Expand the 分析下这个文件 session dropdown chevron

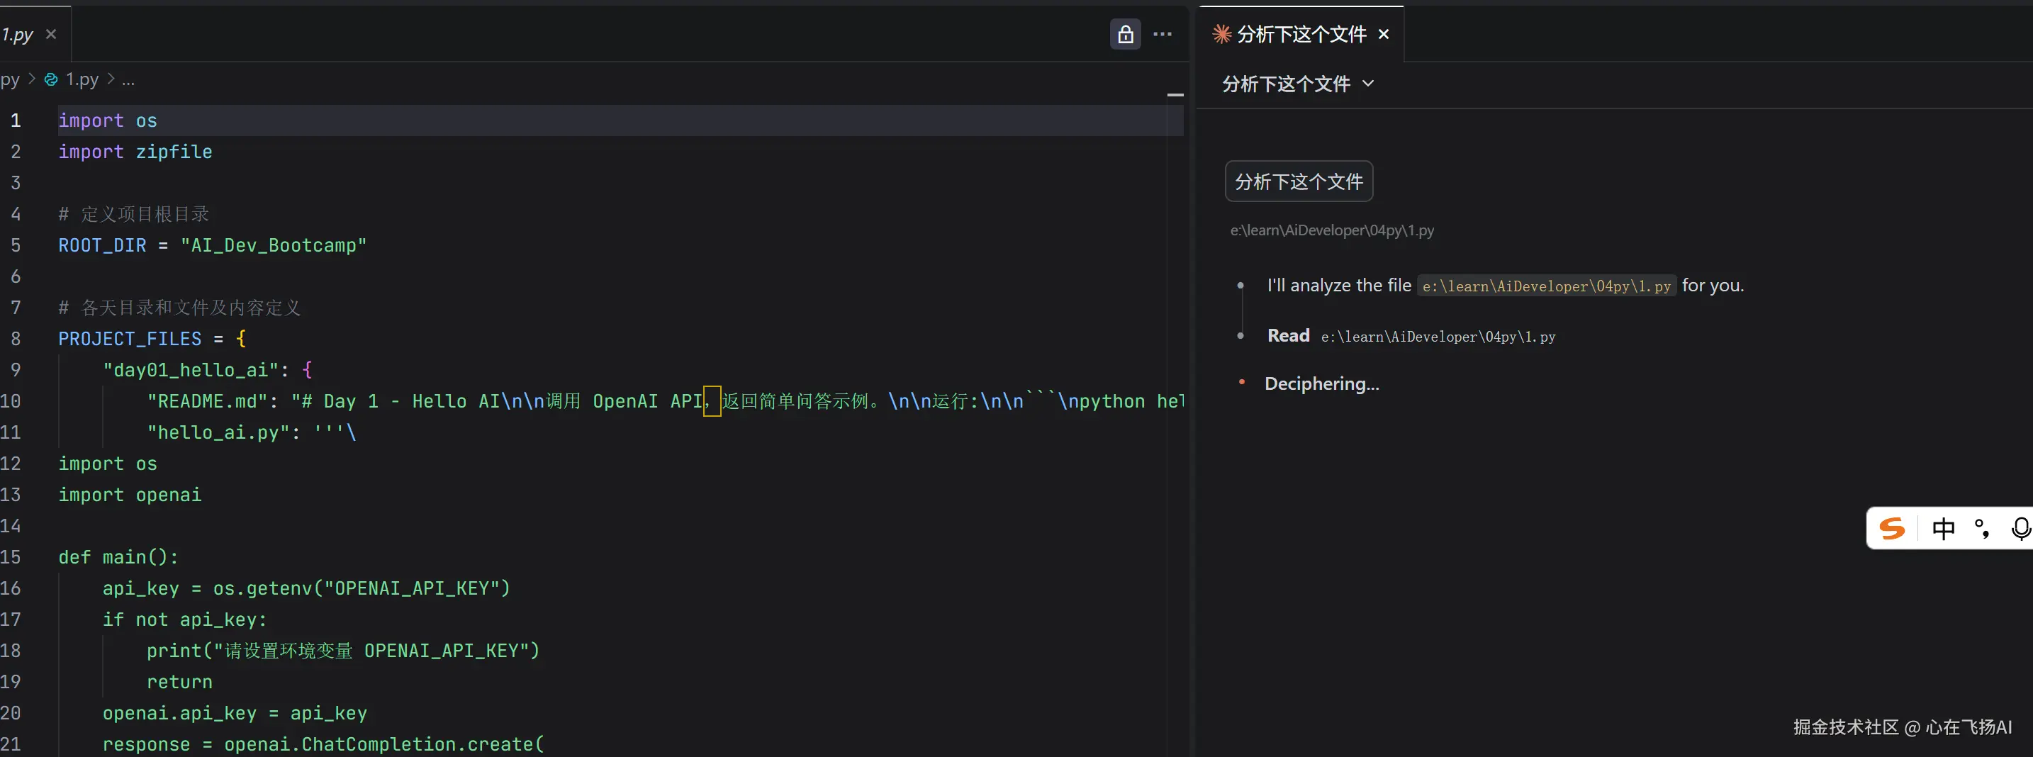[x=1369, y=84]
